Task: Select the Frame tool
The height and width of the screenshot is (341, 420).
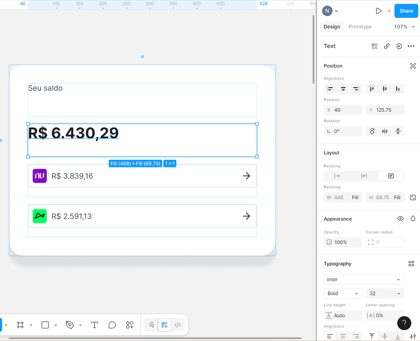Action: [20, 325]
